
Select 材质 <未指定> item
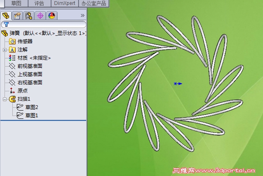tap(34, 58)
